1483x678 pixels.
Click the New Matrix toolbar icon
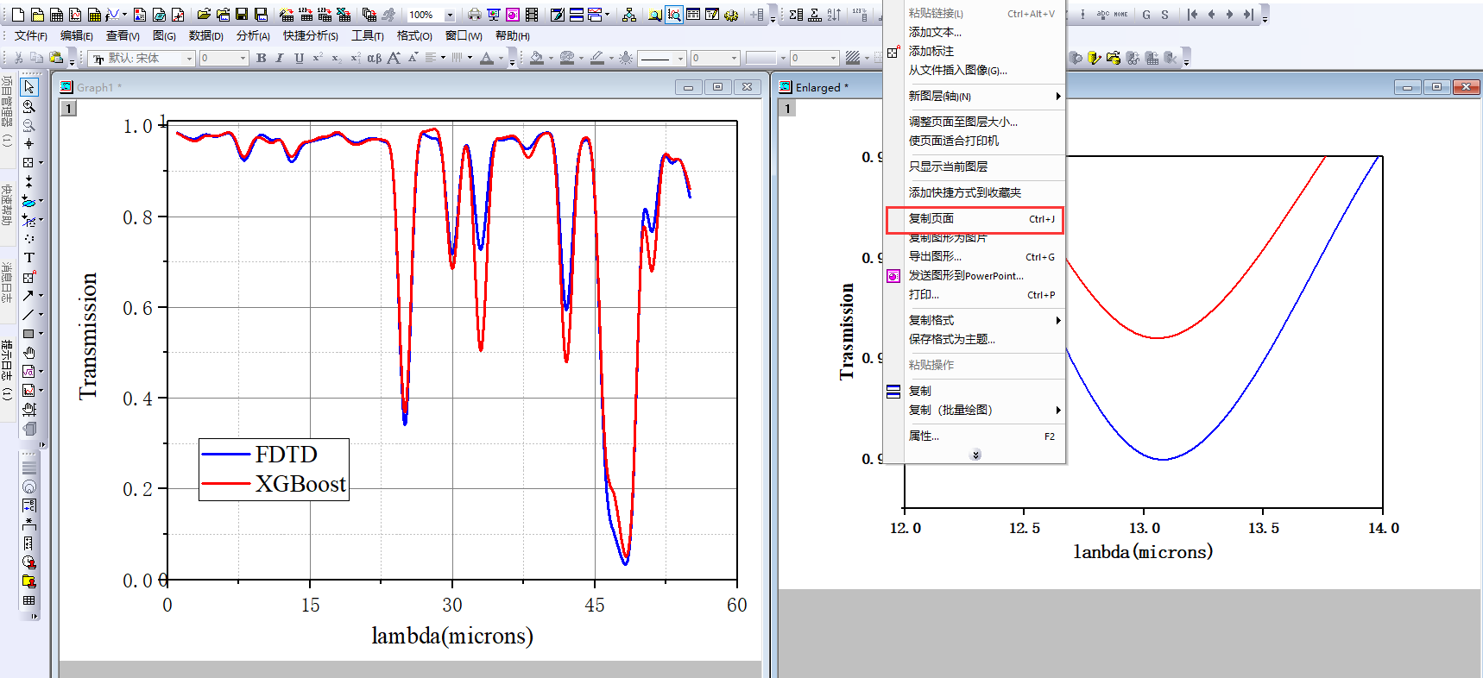point(94,15)
